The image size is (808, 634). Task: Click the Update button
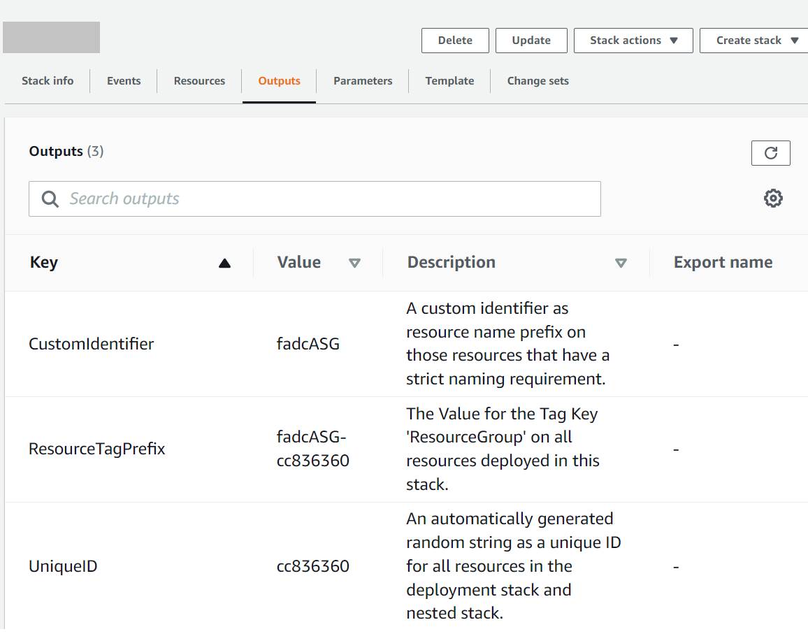pyautogui.click(x=531, y=40)
